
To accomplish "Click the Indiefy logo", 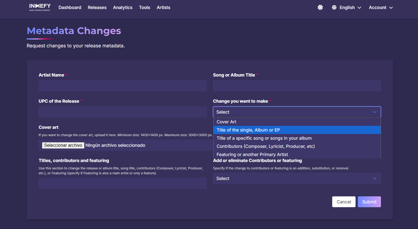I will point(40,7).
